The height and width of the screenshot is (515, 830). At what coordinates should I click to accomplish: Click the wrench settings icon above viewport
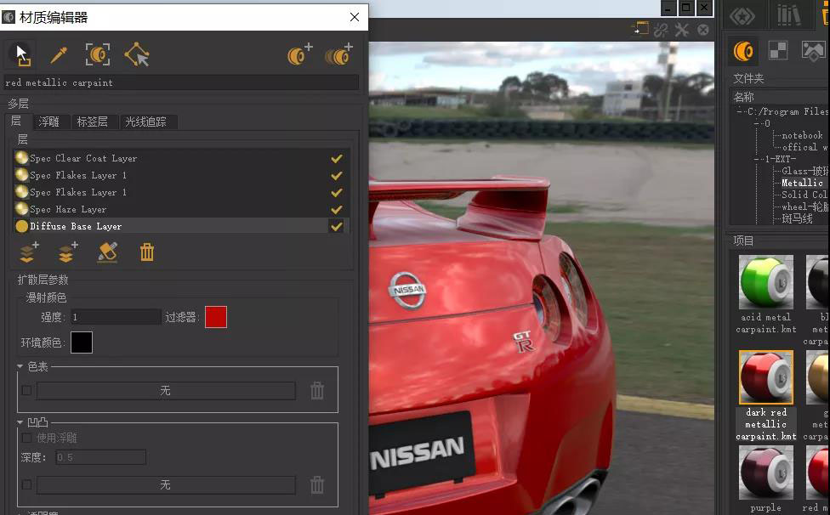682,30
